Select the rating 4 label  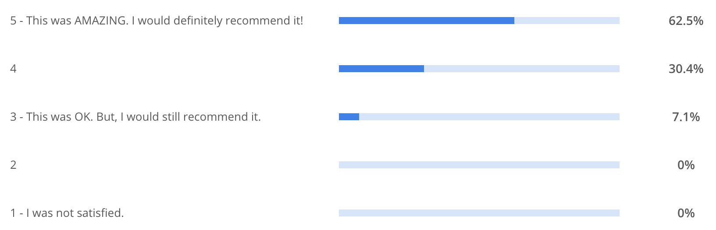[14, 69]
